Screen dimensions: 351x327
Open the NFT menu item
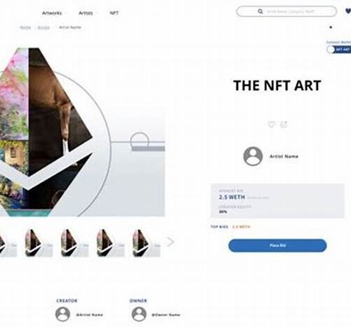114,13
